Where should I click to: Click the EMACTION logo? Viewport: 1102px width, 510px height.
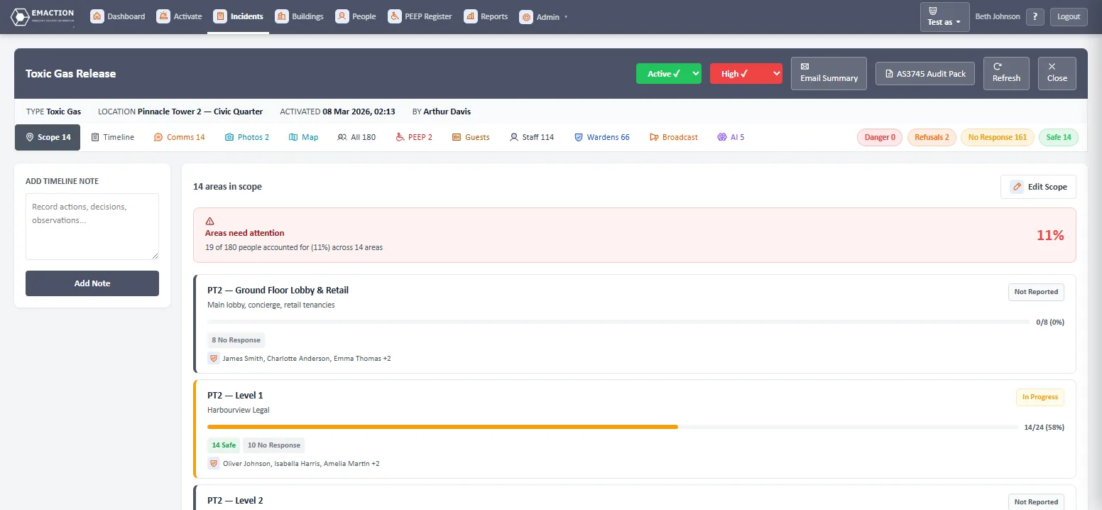tap(43, 17)
